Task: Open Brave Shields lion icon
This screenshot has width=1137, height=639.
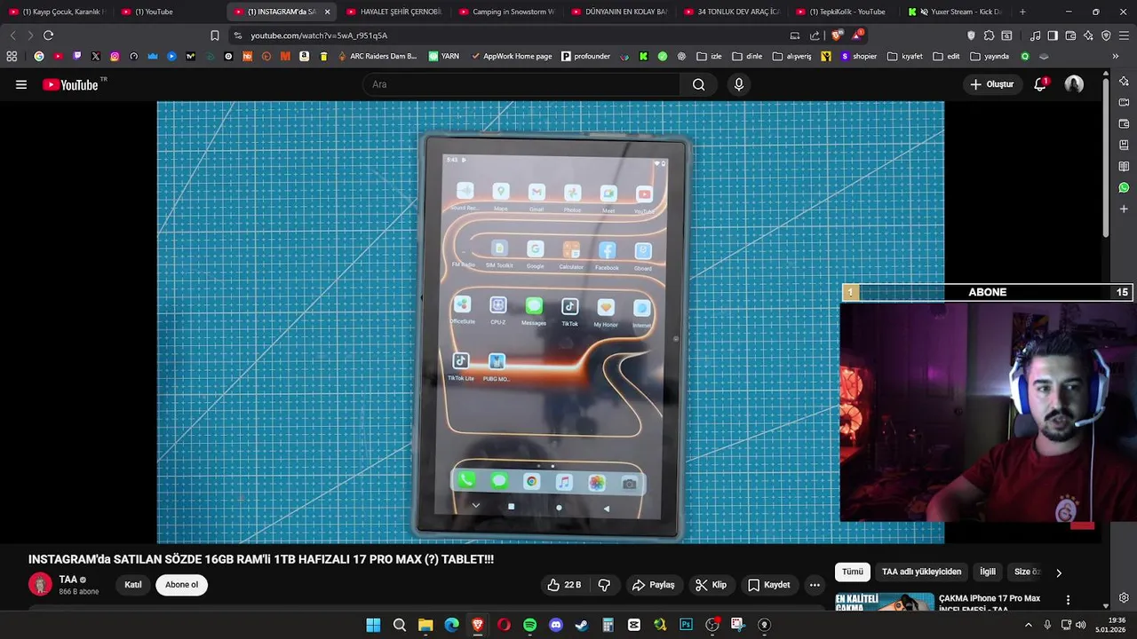Action: click(837, 35)
